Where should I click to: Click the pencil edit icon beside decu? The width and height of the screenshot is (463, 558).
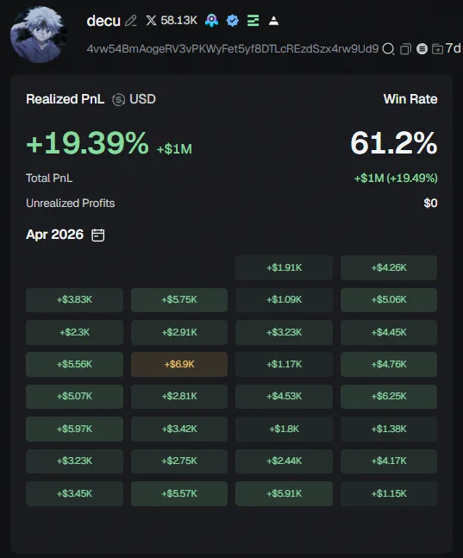(131, 21)
